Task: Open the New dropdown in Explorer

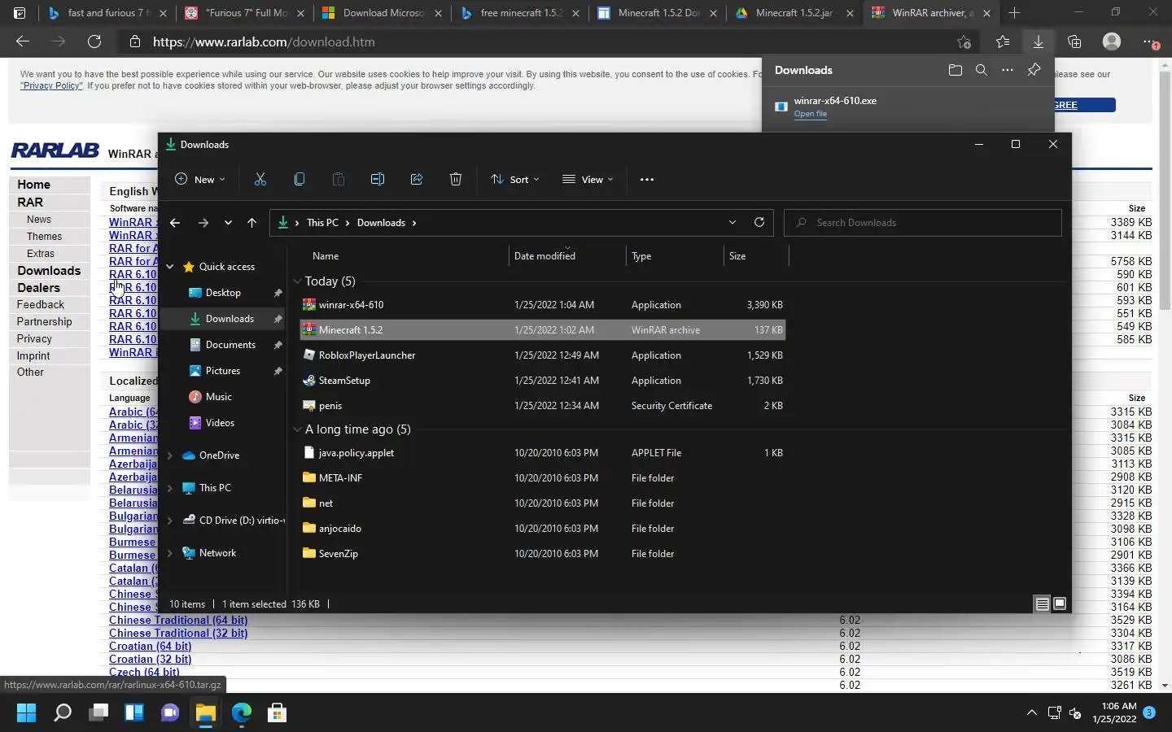Action: [x=199, y=180]
